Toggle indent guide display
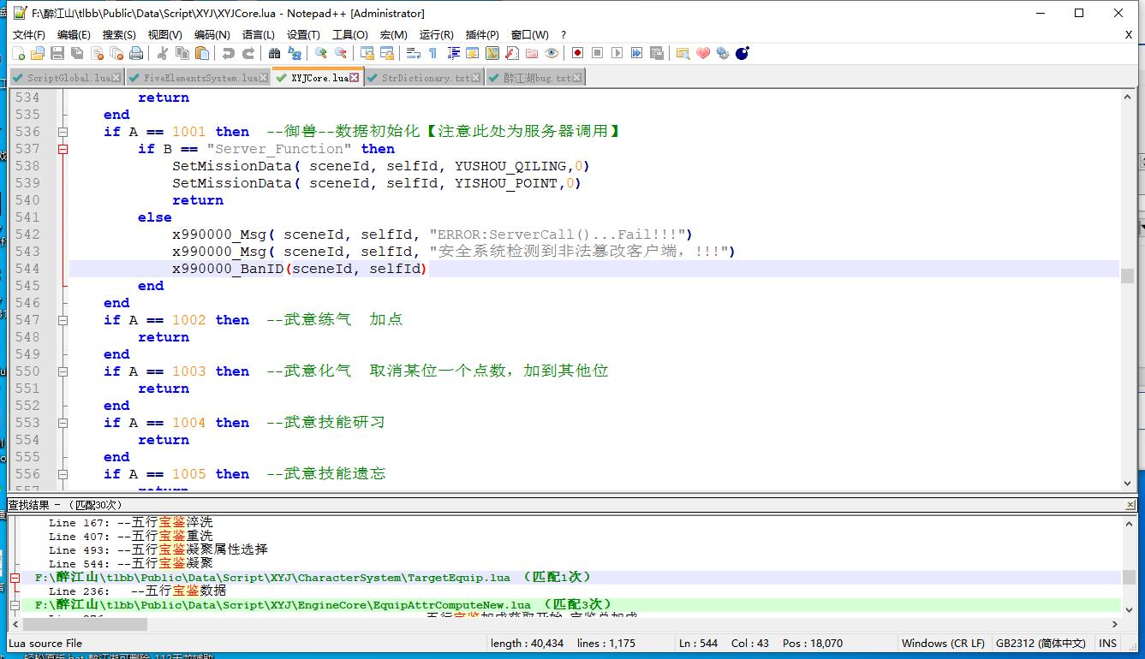This screenshot has height=659, width=1145. (x=453, y=53)
